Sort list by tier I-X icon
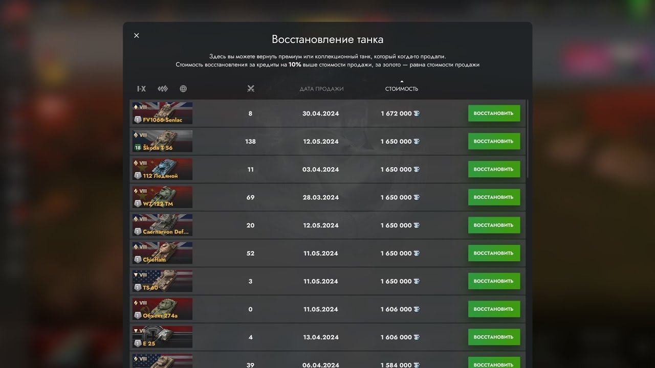 (141, 88)
